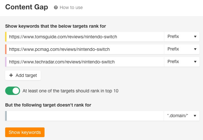
Task: Open Prefix dropdown for techradar target
Action: point(182,62)
